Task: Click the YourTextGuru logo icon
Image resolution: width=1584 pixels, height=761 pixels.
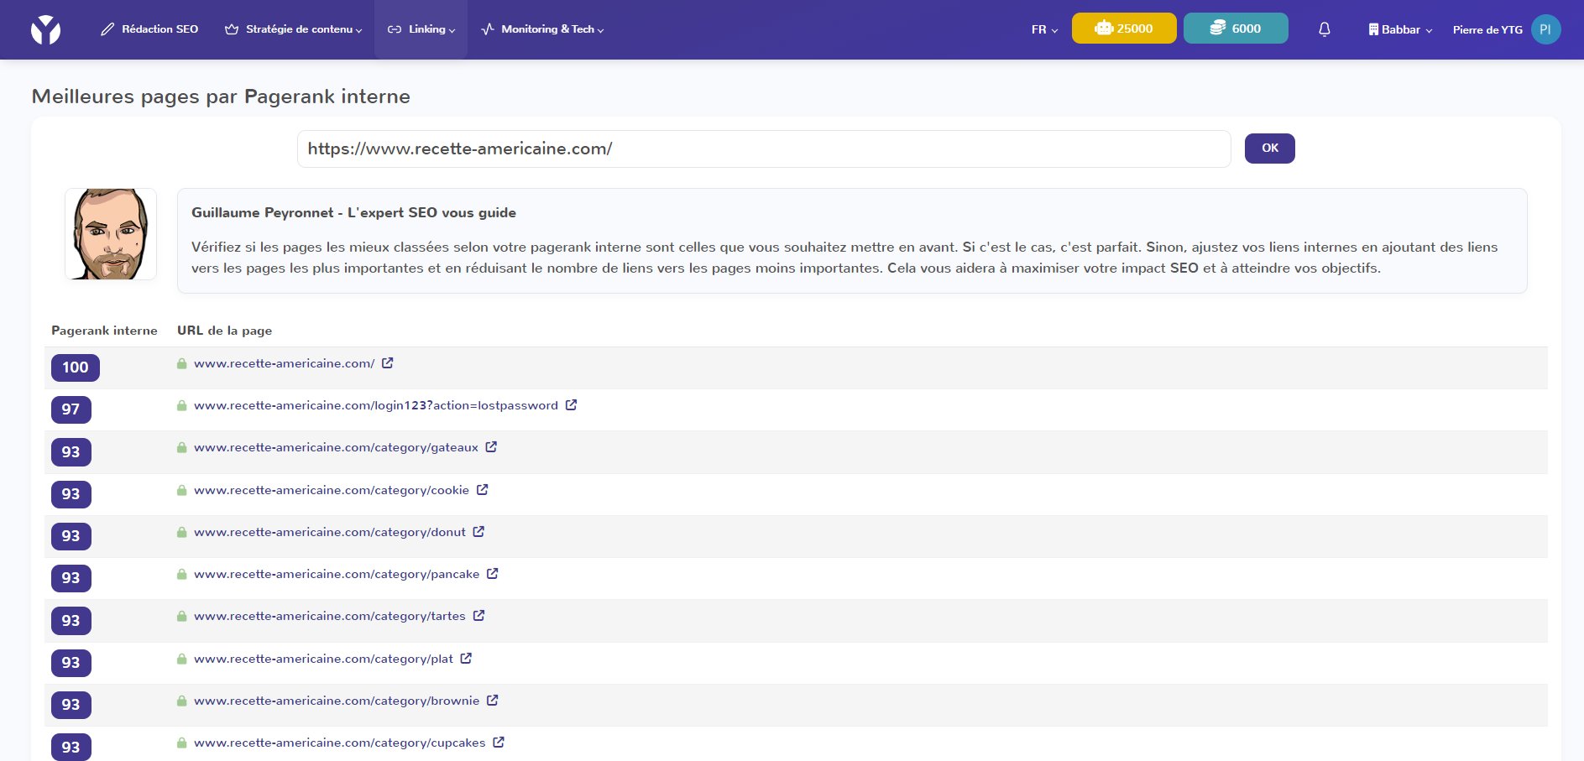Action: tap(45, 30)
